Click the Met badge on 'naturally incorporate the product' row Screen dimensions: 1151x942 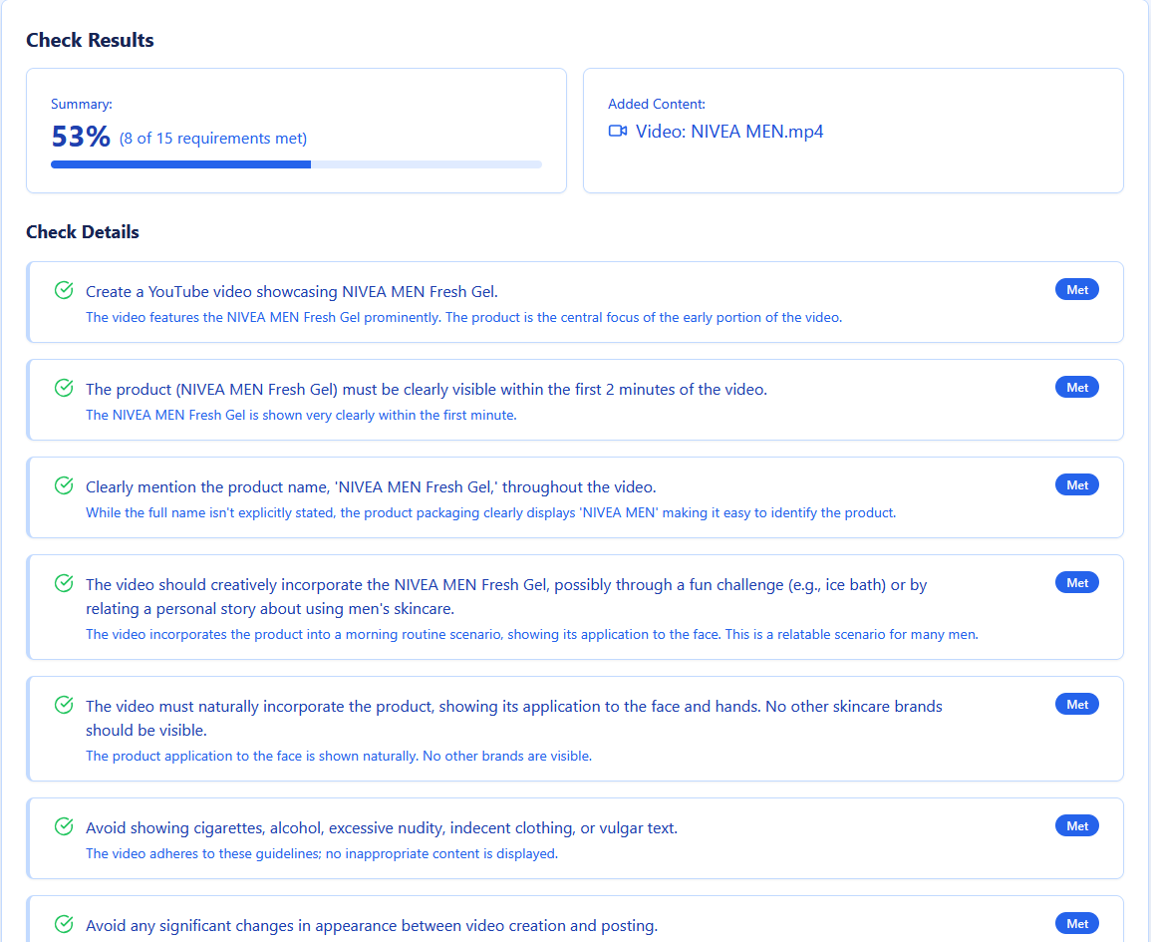pyautogui.click(x=1077, y=704)
